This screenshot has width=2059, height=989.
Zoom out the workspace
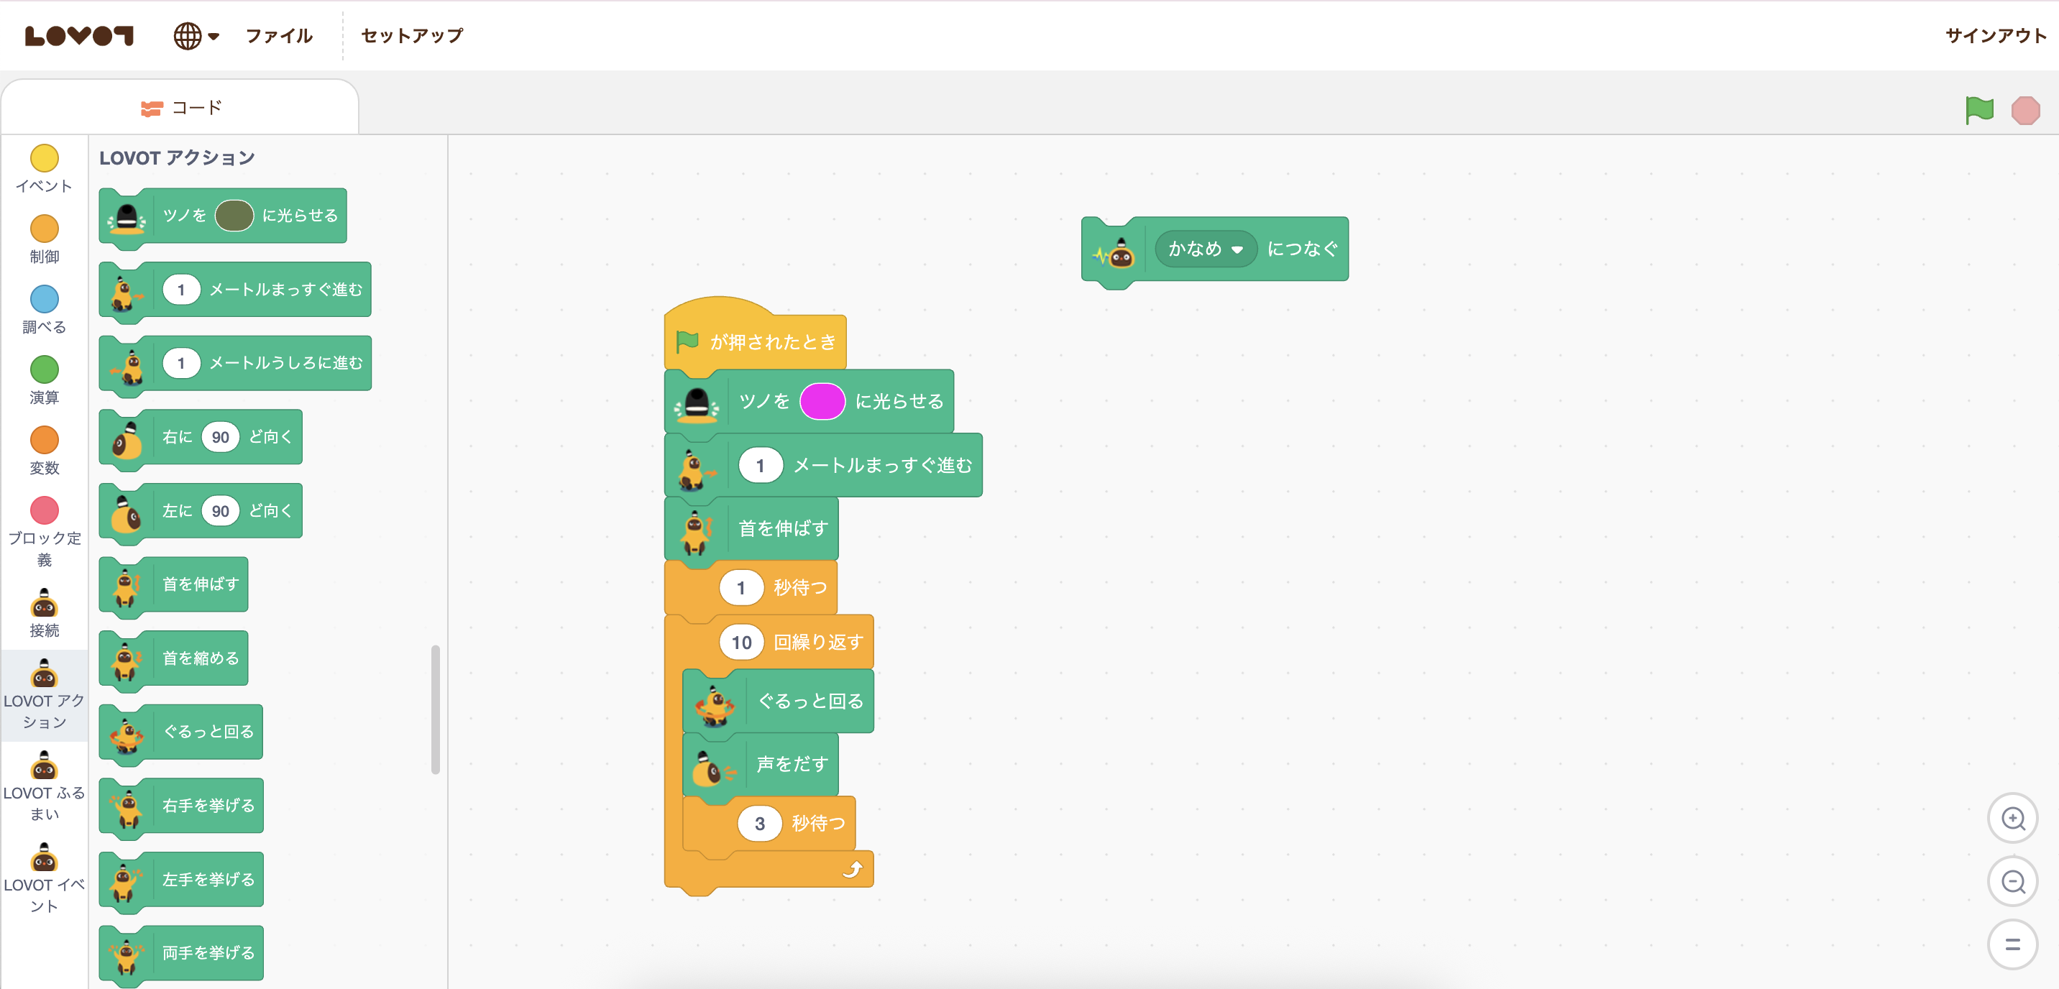click(x=2013, y=881)
